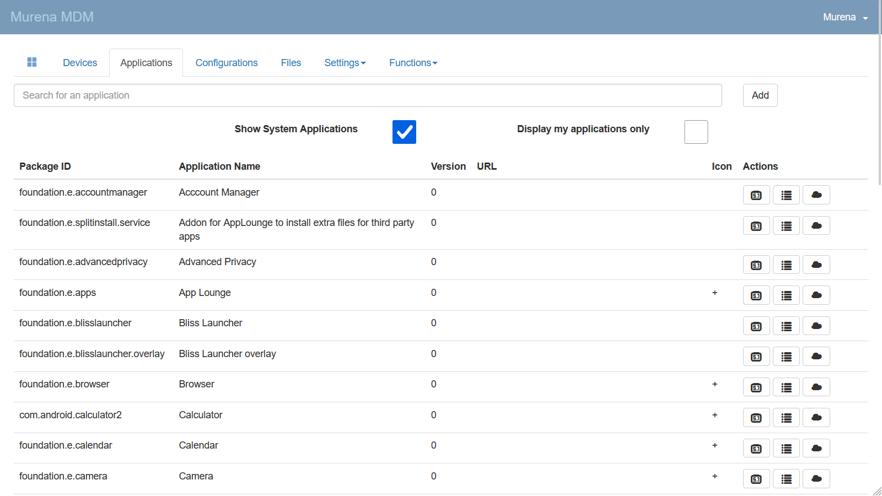The width and height of the screenshot is (882, 496).
Task: Click the list icon in the App Lounge row
Action: coord(786,295)
